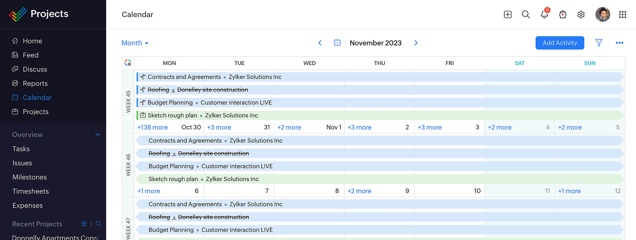This screenshot has width=636, height=240.
Task: Open notifications bell with 9 badge
Action: pyautogui.click(x=544, y=14)
